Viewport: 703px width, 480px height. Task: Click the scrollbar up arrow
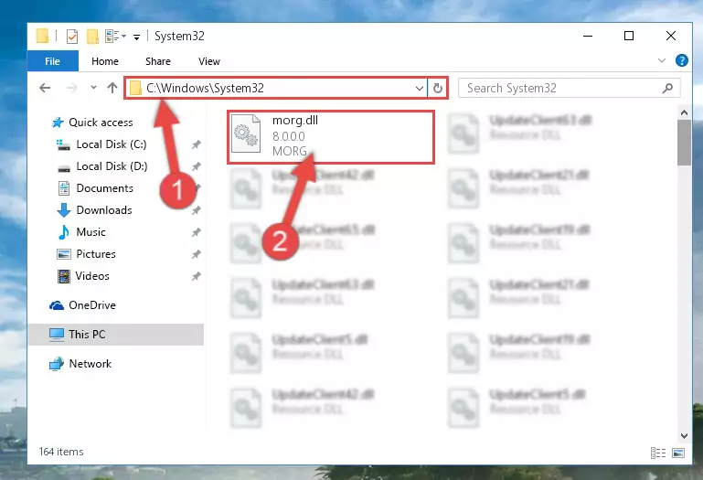click(x=684, y=112)
